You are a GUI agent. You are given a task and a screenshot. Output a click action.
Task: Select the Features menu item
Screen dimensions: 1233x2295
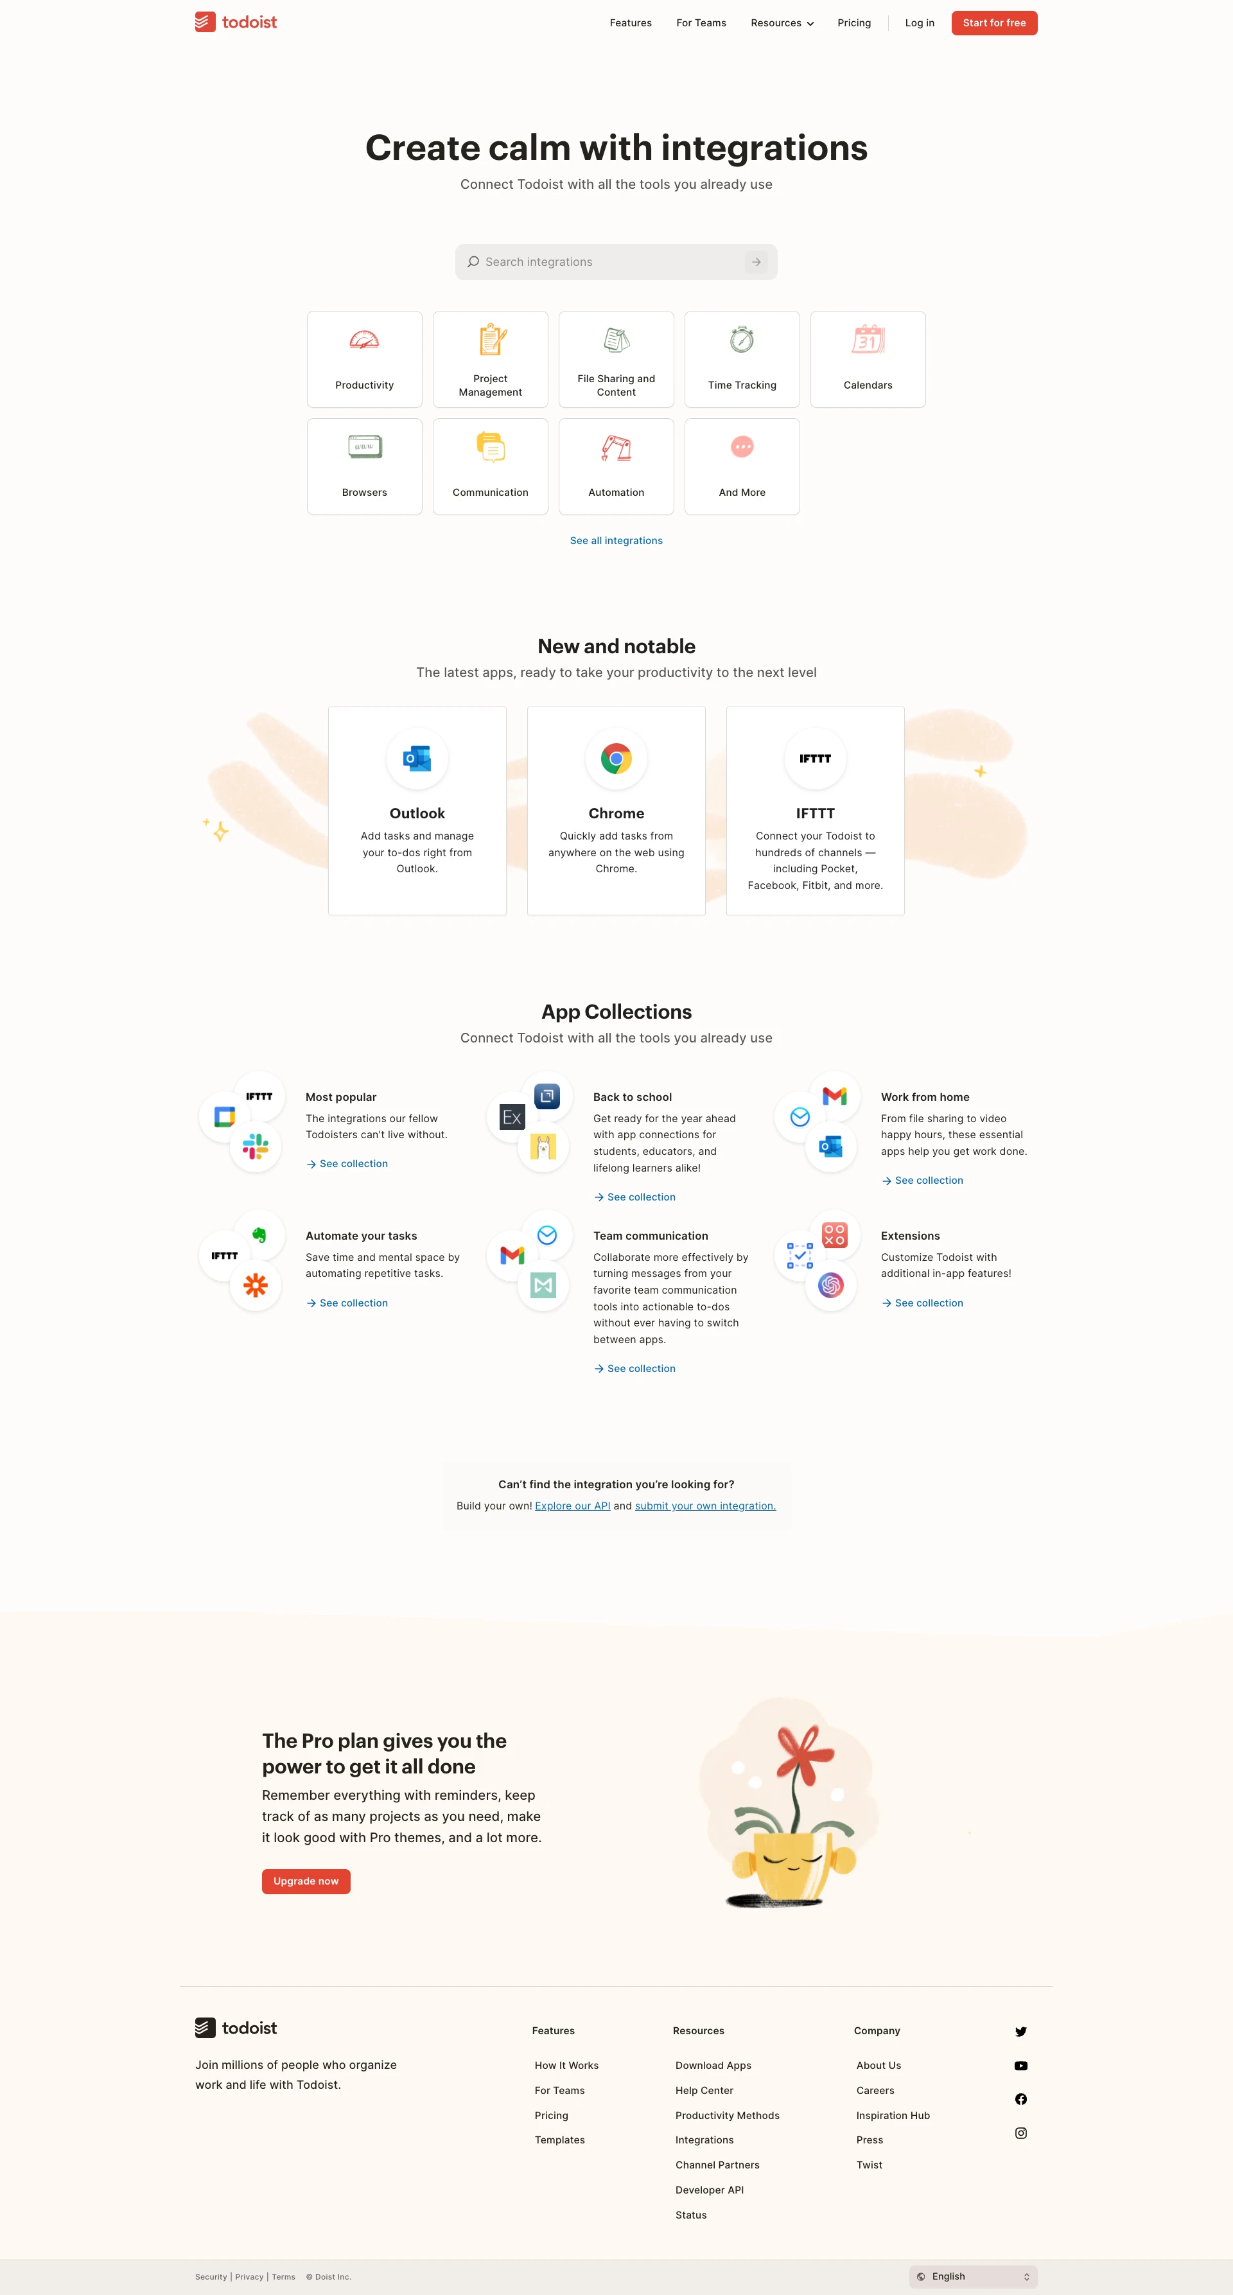tap(630, 21)
